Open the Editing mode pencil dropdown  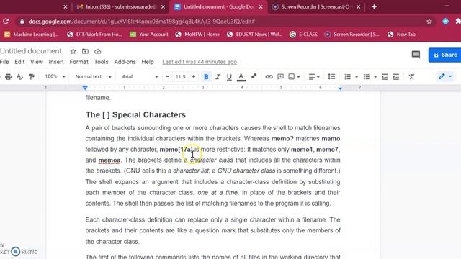click(x=445, y=76)
